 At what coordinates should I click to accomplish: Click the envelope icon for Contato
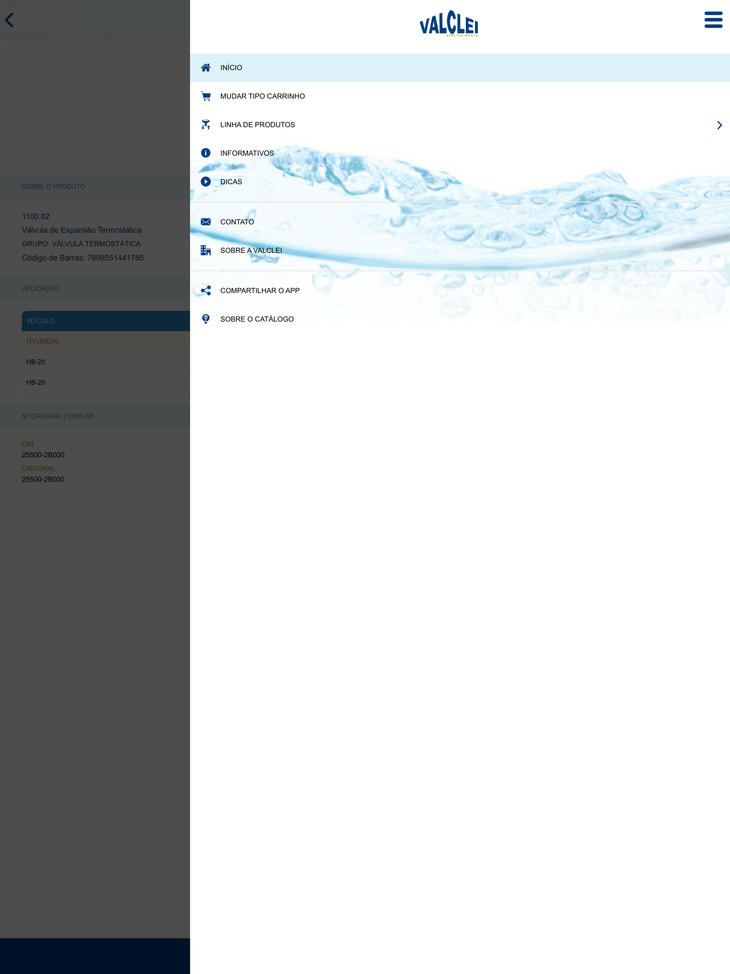[x=206, y=221]
